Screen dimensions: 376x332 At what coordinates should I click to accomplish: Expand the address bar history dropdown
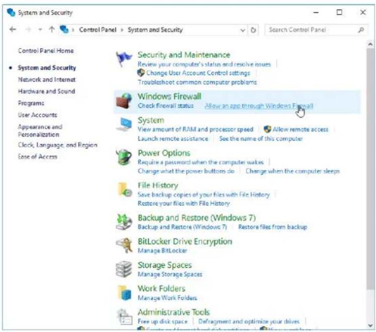243,30
